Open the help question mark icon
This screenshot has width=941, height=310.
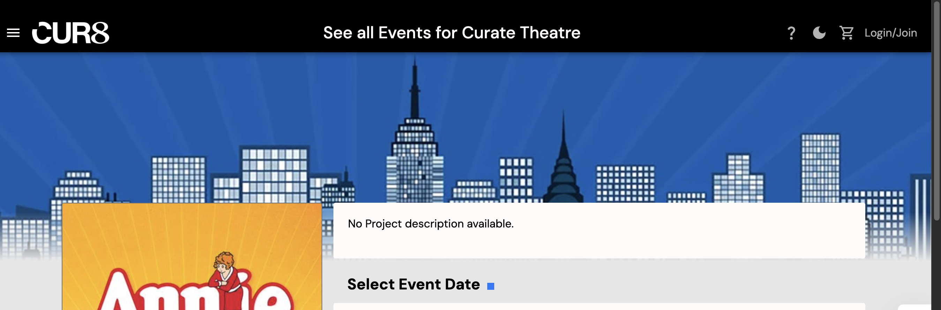coord(791,33)
